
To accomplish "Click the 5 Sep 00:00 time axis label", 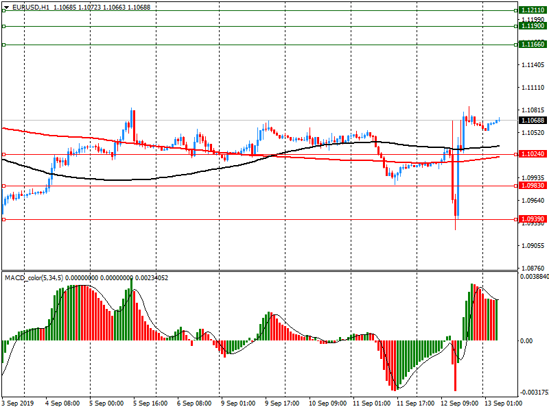I will pos(106,403).
